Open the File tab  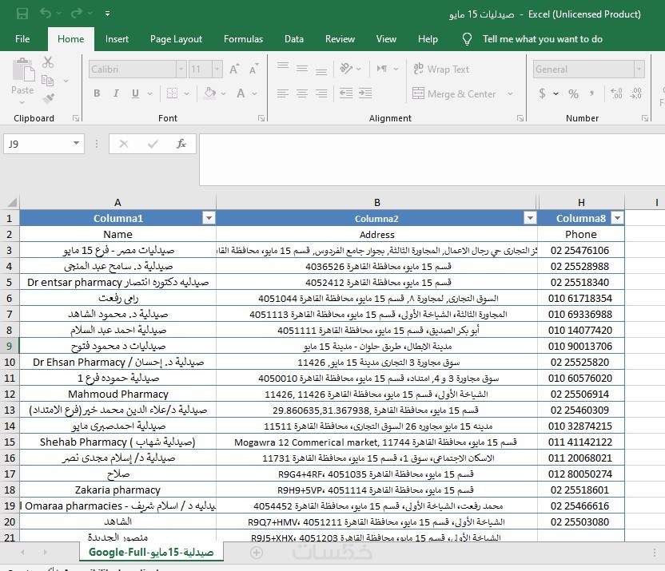[22, 39]
